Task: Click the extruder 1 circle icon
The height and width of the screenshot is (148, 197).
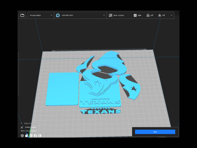Action: click(58, 15)
